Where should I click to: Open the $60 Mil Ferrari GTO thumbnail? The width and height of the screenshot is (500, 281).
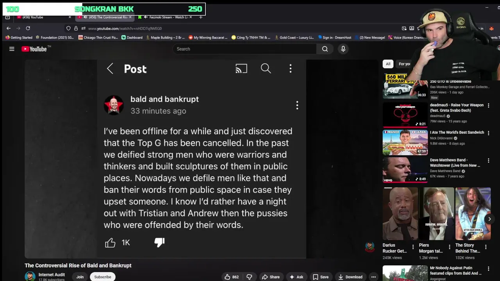pos(405,86)
